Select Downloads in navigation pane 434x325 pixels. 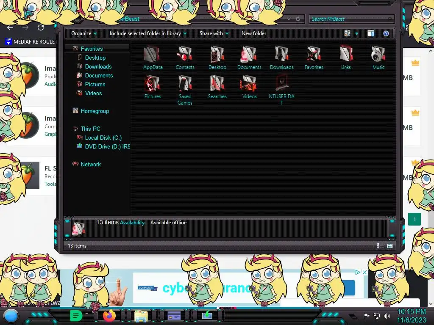(x=98, y=66)
